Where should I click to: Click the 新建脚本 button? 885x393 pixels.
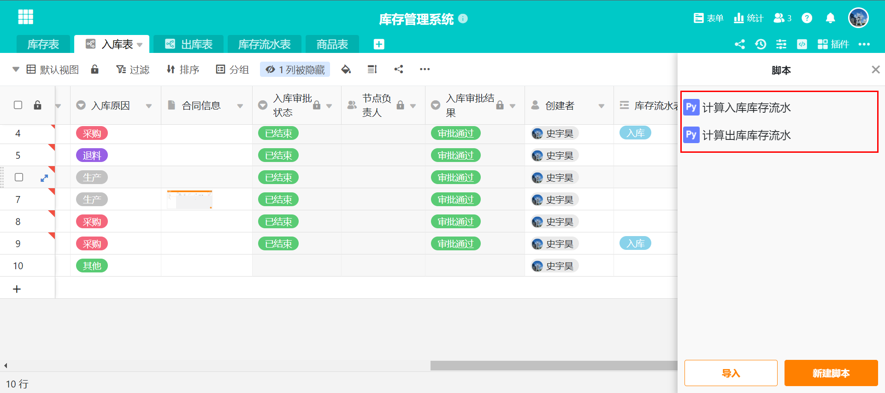tap(831, 373)
